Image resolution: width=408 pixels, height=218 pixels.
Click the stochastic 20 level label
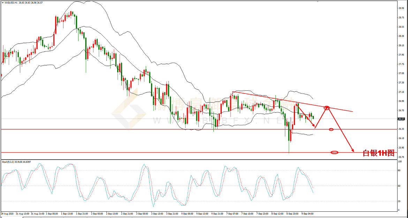tap(400, 201)
